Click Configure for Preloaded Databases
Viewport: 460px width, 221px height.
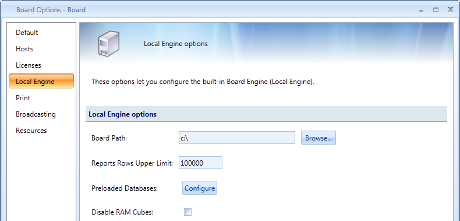(x=200, y=188)
